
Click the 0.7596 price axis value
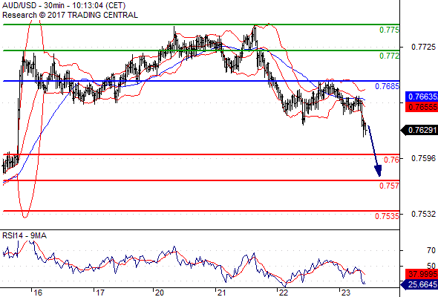click(423, 158)
